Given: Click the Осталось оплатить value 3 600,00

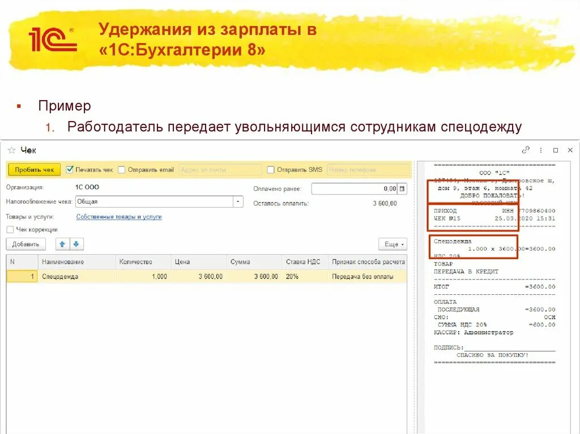Looking at the screenshot, I should [x=385, y=203].
